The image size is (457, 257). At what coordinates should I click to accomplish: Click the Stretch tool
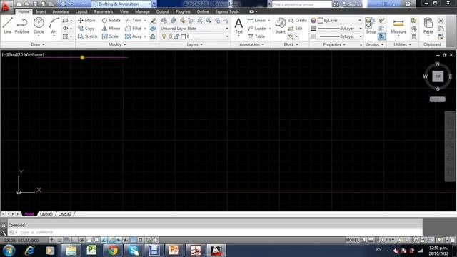pyautogui.click(x=87, y=36)
